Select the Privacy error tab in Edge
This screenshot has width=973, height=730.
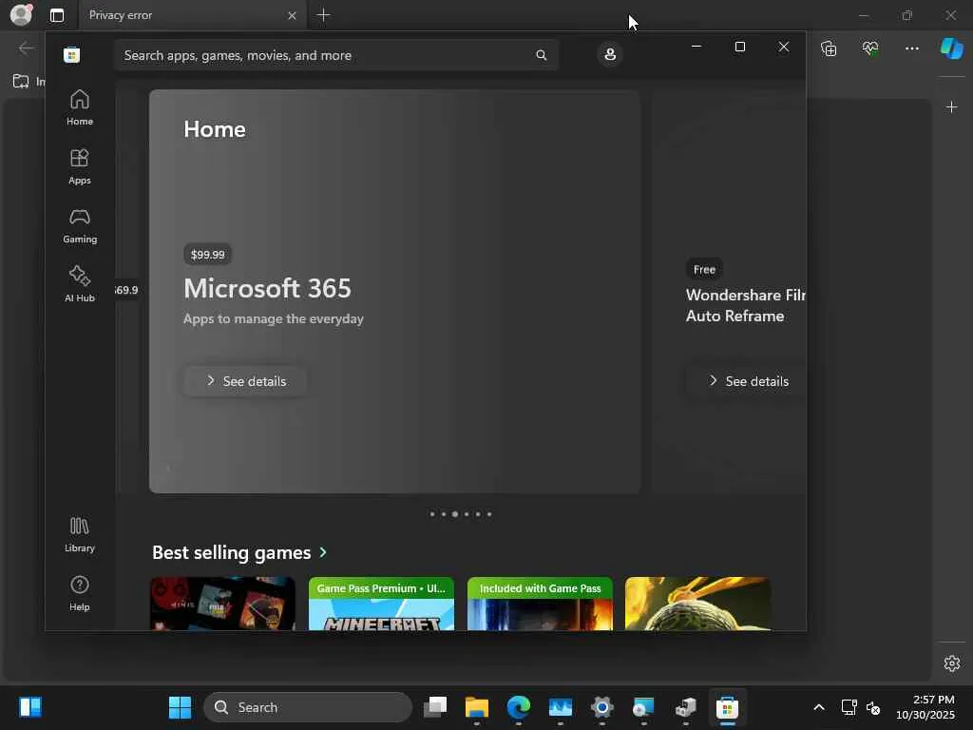[x=192, y=15]
